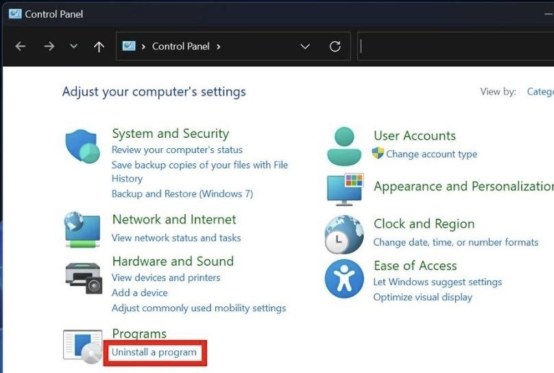Open the recent locations chevron
554x373 pixels.
pyautogui.click(x=73, y=46)
